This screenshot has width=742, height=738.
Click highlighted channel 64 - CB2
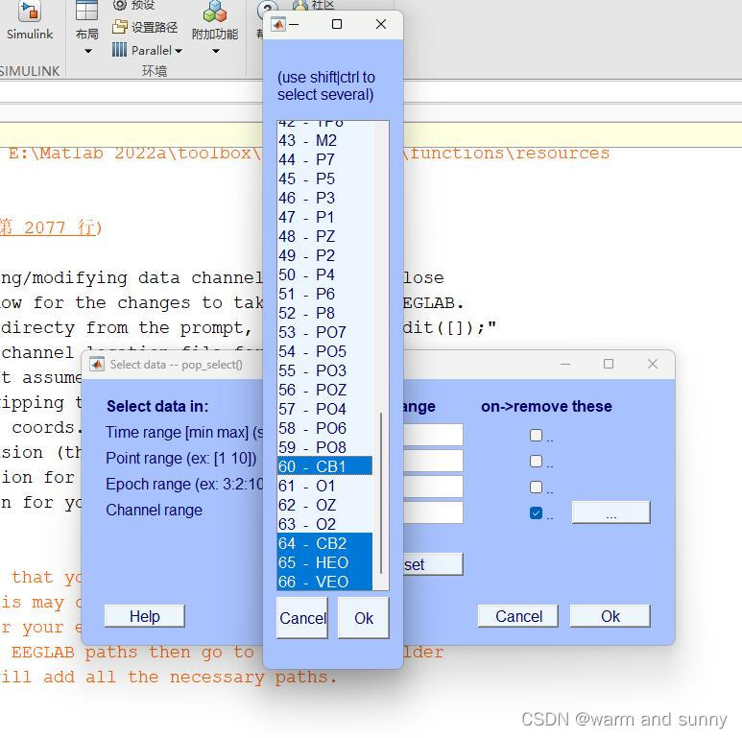324,543
